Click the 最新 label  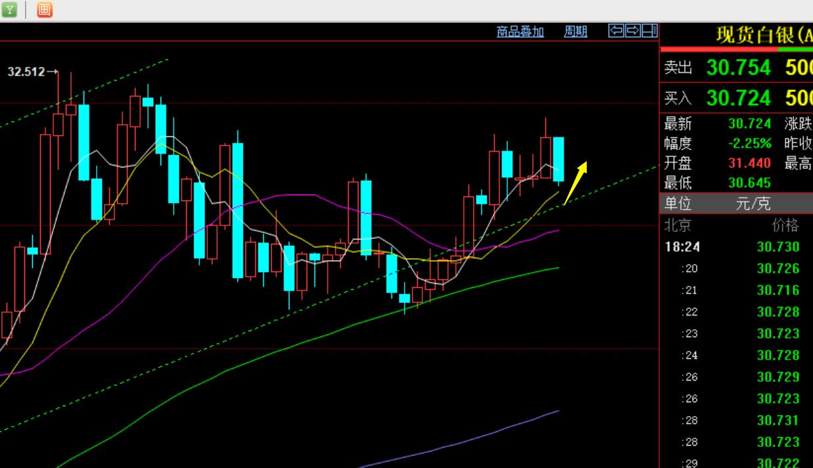[677, 124]
